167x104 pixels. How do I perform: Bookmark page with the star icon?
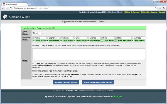[156, 8]
